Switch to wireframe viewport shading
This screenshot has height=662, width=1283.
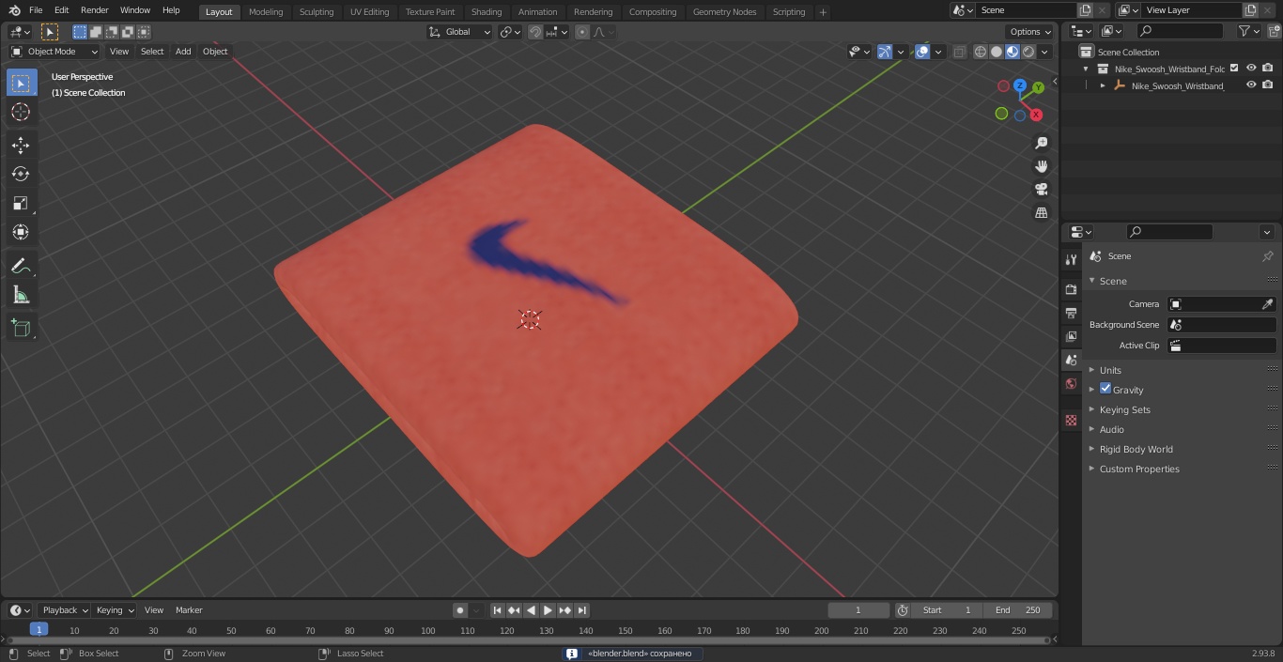981,52
